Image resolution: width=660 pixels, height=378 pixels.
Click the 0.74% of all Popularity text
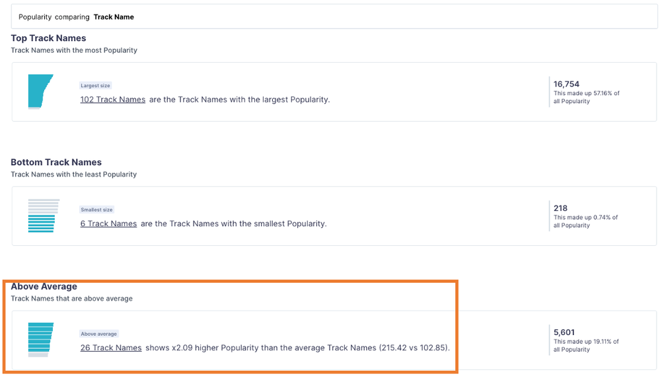pos(585,221)
